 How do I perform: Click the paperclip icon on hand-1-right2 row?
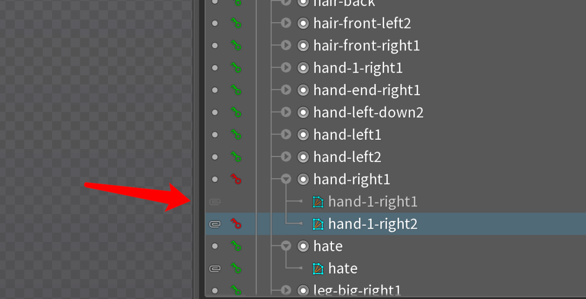[x=214, y=224]
